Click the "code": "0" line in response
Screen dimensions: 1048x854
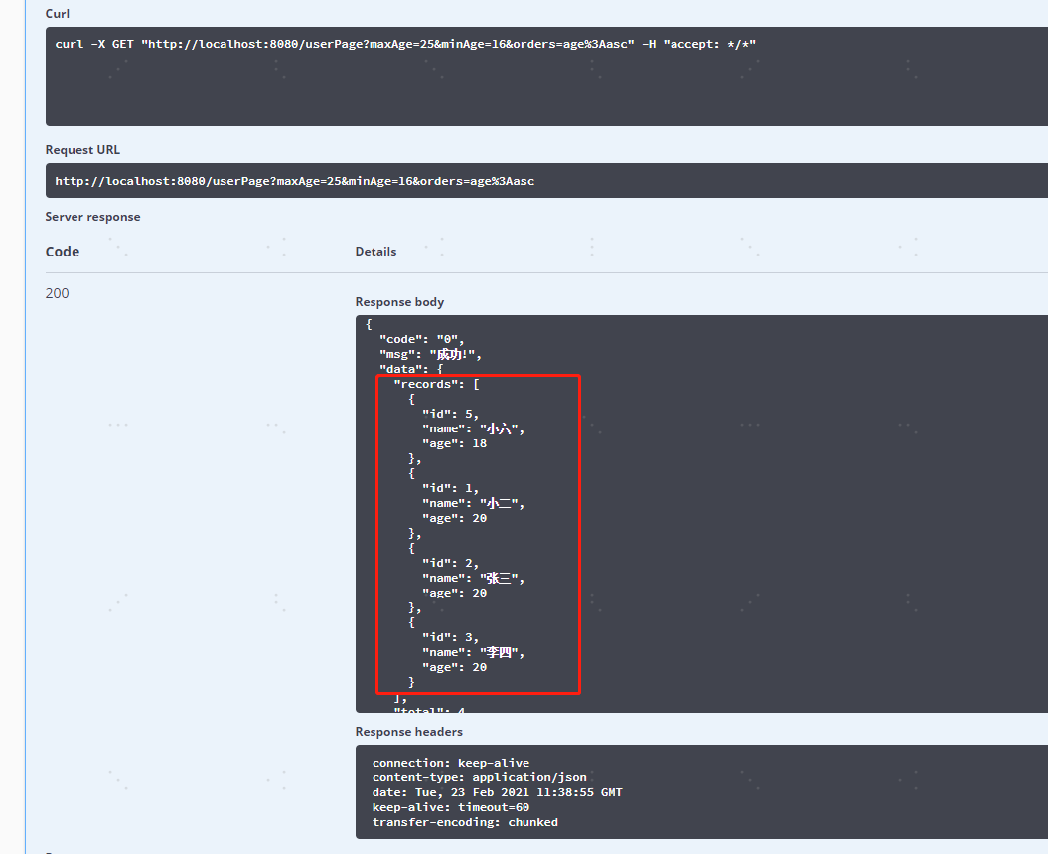click(421, 339)
